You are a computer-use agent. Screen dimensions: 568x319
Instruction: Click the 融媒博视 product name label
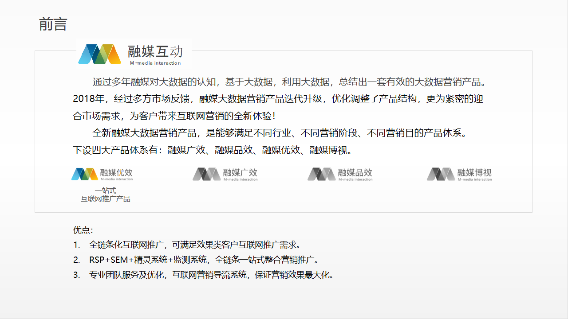474,172
